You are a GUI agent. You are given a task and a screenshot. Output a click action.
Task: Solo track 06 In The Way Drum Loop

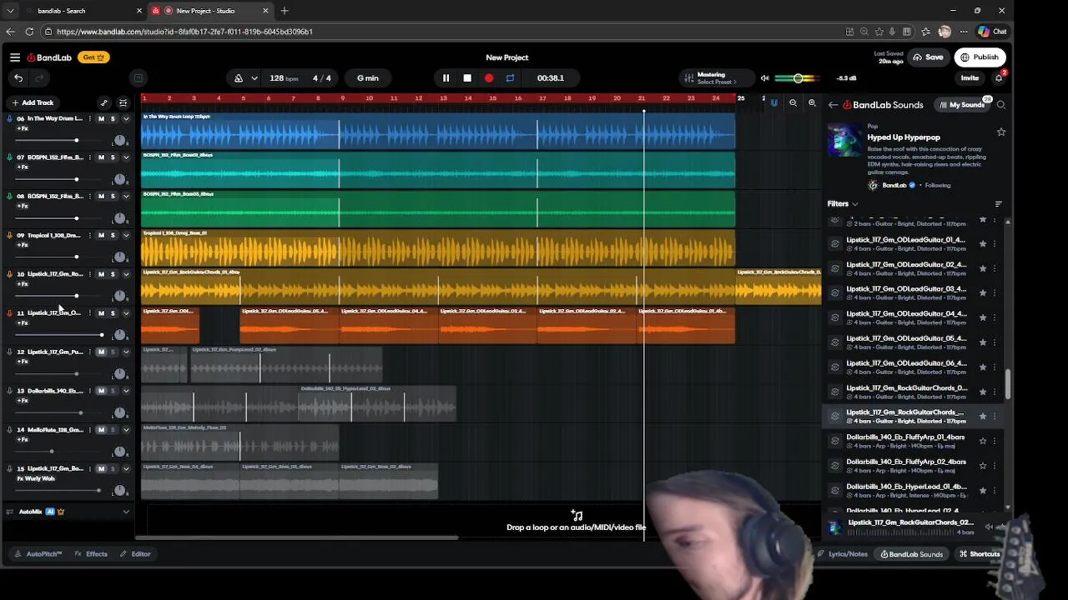click(x=113, y=119)
